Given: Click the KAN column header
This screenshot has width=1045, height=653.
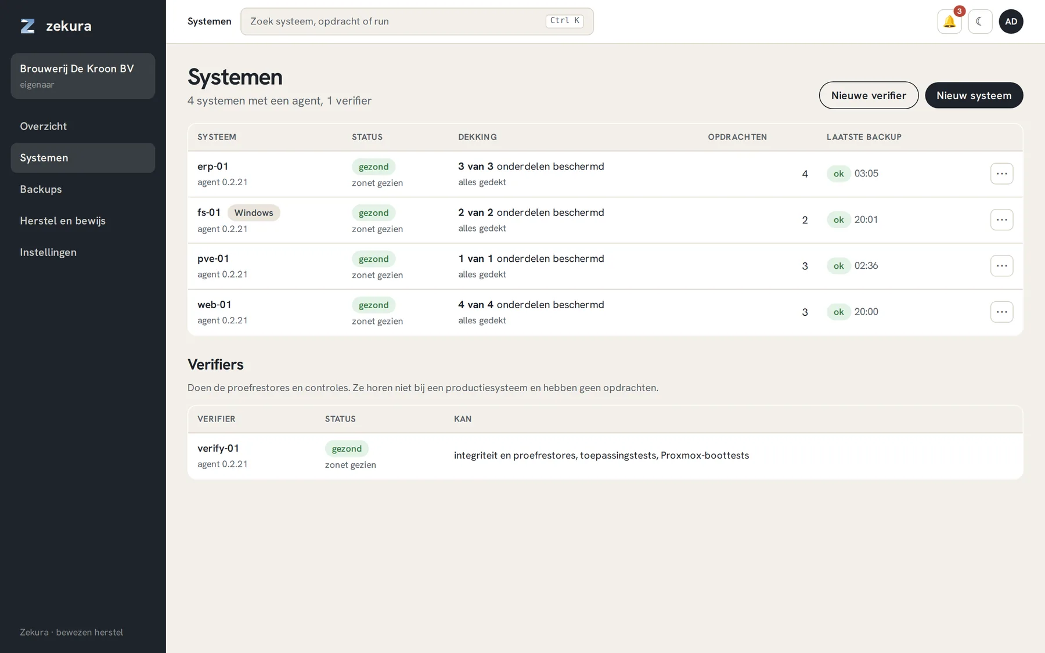Looking at the screenshot, I should click(x=463, y=419).
